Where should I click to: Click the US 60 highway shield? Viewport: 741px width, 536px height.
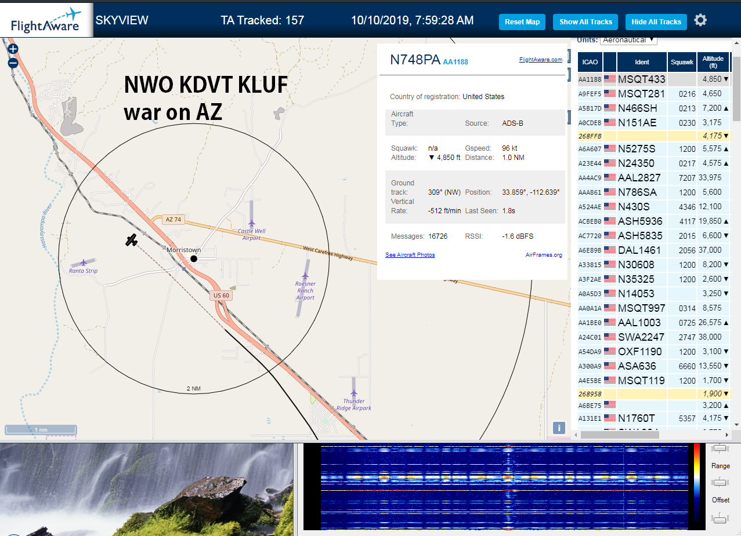tap(221, 296)
